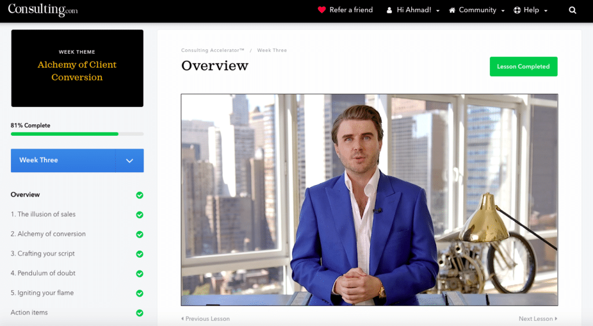
Task: Open search with the magnifier icon
Action: pos(573,10)
